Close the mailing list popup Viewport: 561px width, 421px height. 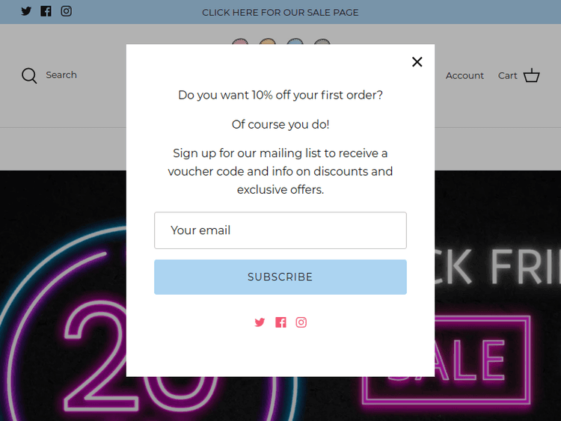[417, 62]
